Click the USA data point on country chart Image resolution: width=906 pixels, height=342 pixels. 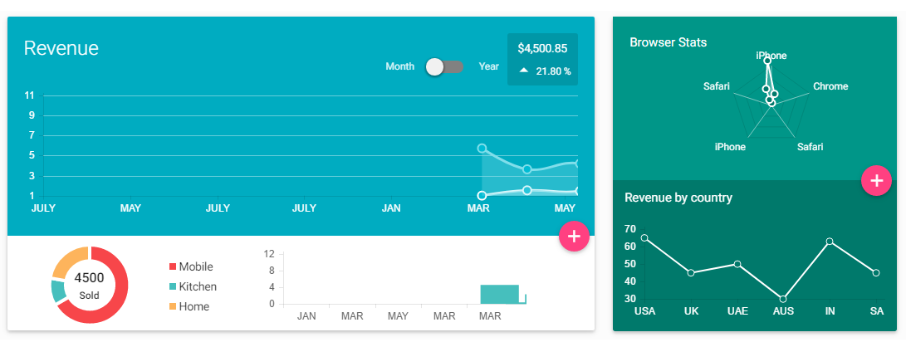coord(645,238)
